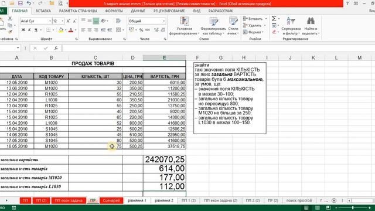The height and width of the screenshot is (211, 375).
Task: Open the ВСТАВКА ribbon tab
Action: tap(43, 11)
